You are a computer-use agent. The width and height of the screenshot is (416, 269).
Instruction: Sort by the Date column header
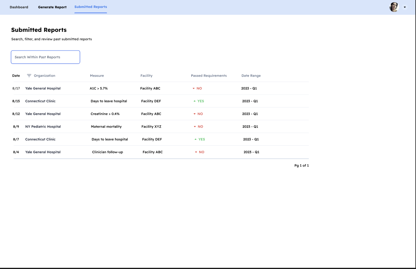[16, 75]
